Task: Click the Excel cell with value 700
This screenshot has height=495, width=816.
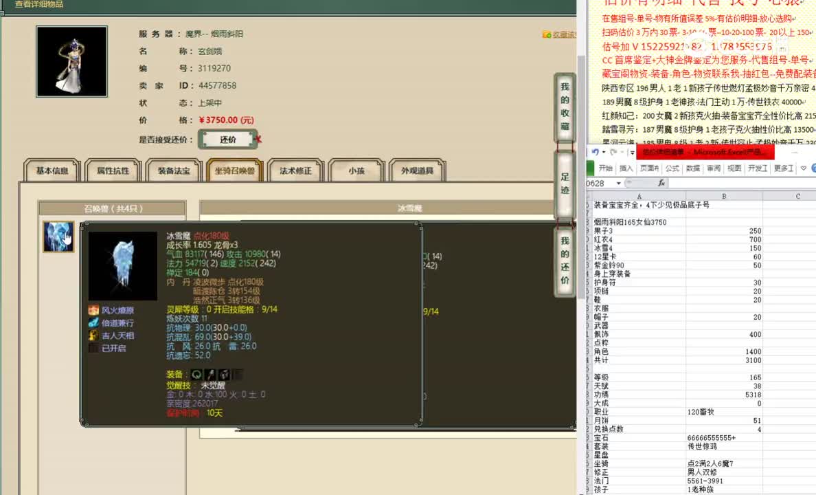Action: 724,240
